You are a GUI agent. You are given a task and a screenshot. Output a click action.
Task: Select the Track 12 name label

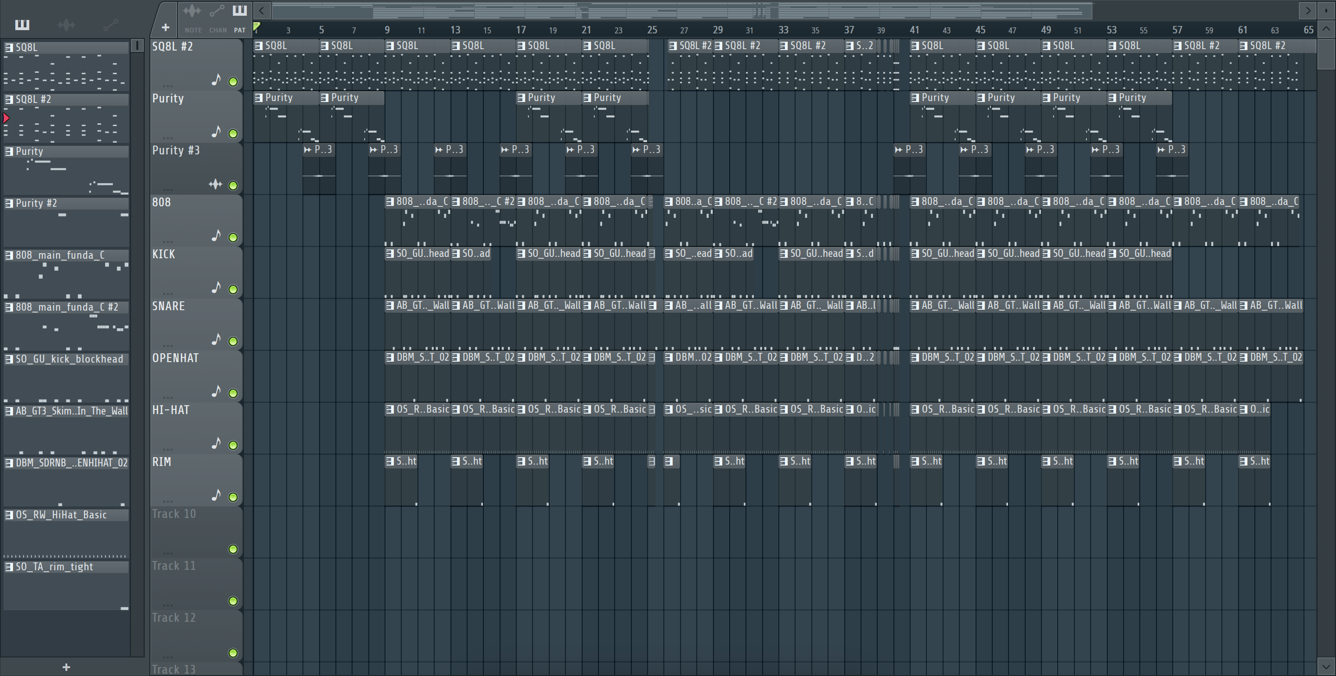coord(174,618)
